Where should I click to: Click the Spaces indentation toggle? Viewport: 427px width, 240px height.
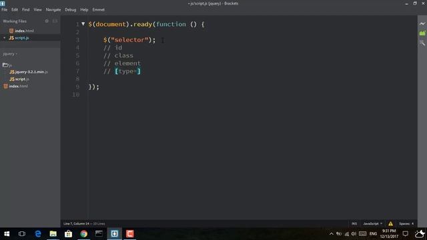point(404,223)
